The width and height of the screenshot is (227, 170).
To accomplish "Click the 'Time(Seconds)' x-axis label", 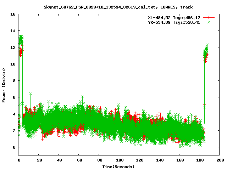I will pyautogui.click(x=118, y=167).
